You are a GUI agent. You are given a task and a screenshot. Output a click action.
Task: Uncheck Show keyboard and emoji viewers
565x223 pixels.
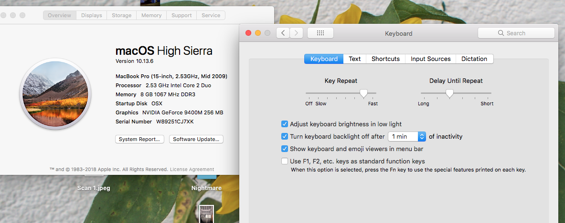285,149
